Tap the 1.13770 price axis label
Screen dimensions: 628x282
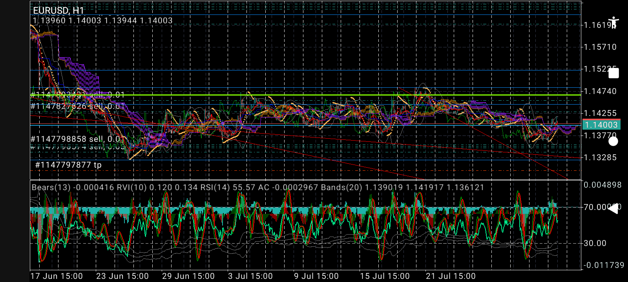pos(600,136)
